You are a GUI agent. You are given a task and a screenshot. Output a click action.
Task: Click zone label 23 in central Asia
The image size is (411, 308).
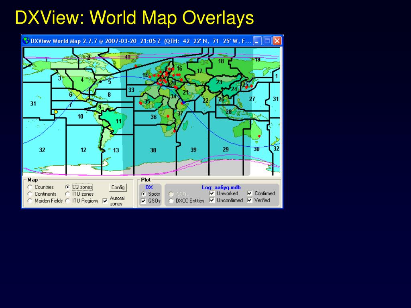pos(219,82)
